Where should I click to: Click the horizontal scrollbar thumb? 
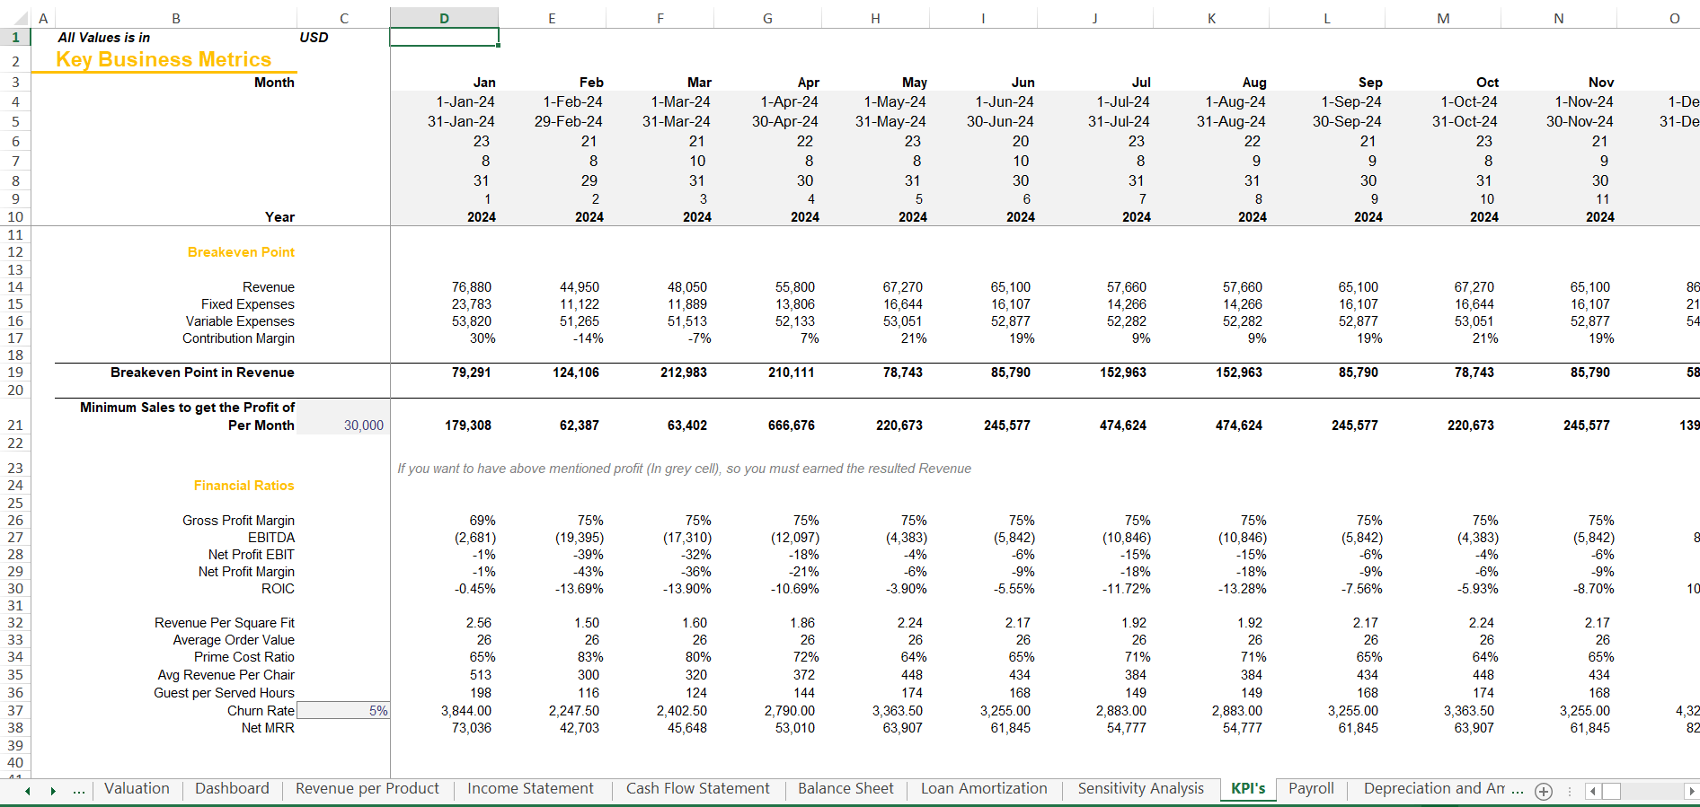pyautogui.click(x=1611, y=791)
